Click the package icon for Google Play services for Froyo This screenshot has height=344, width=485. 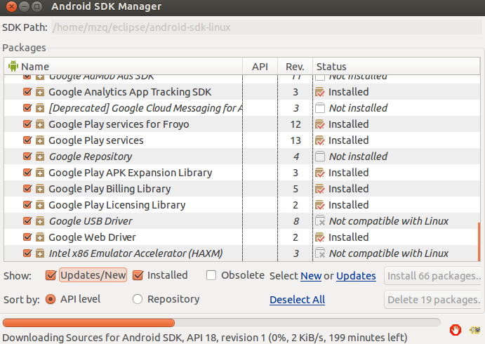coord(40,124)
